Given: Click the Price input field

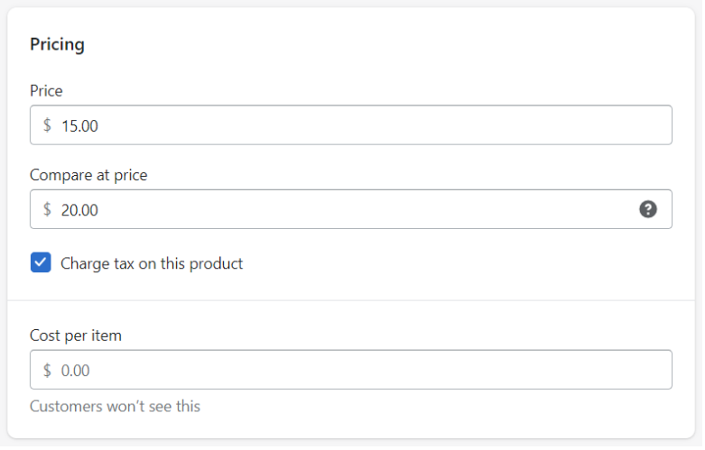Looking at the screenshot, I should click(352, 125).
